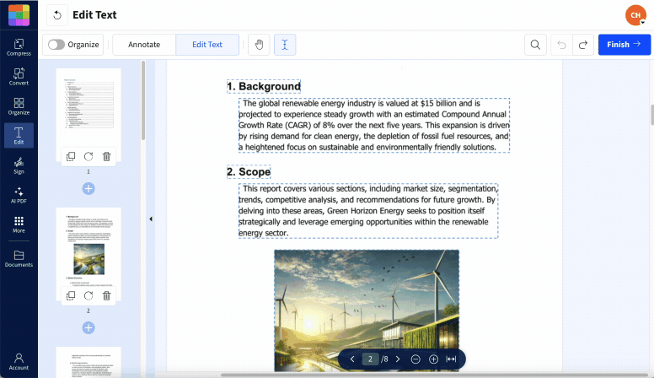654x378 pixels.
Task: Open the Organize tool in sidebar
Action: click(x=19, y=106)
